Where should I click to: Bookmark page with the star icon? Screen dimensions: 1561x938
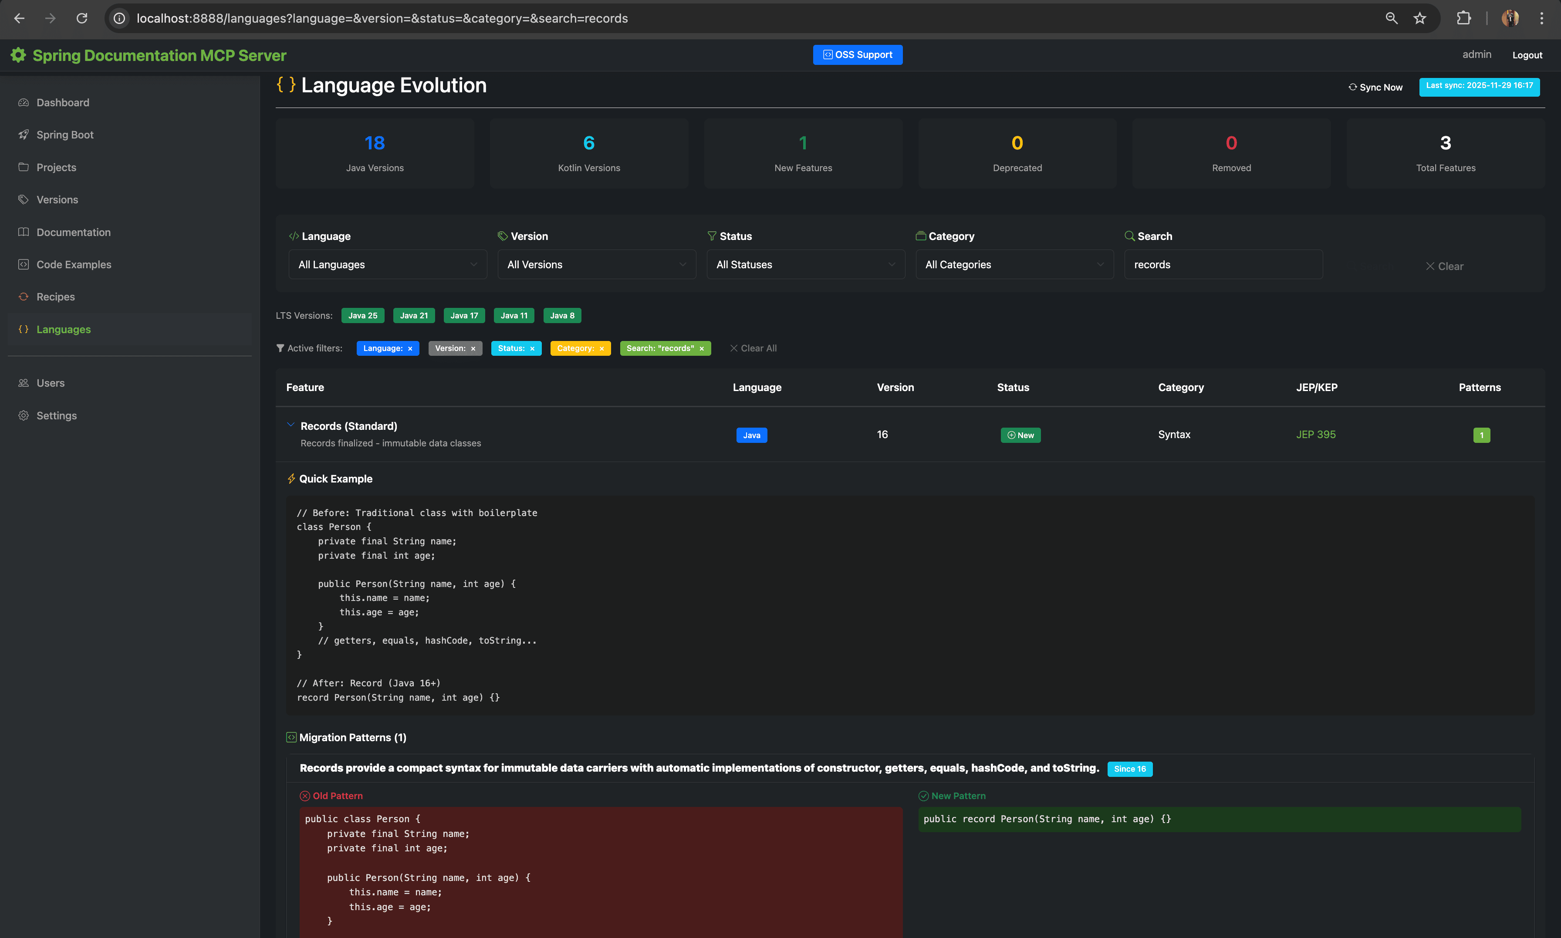1420,18
